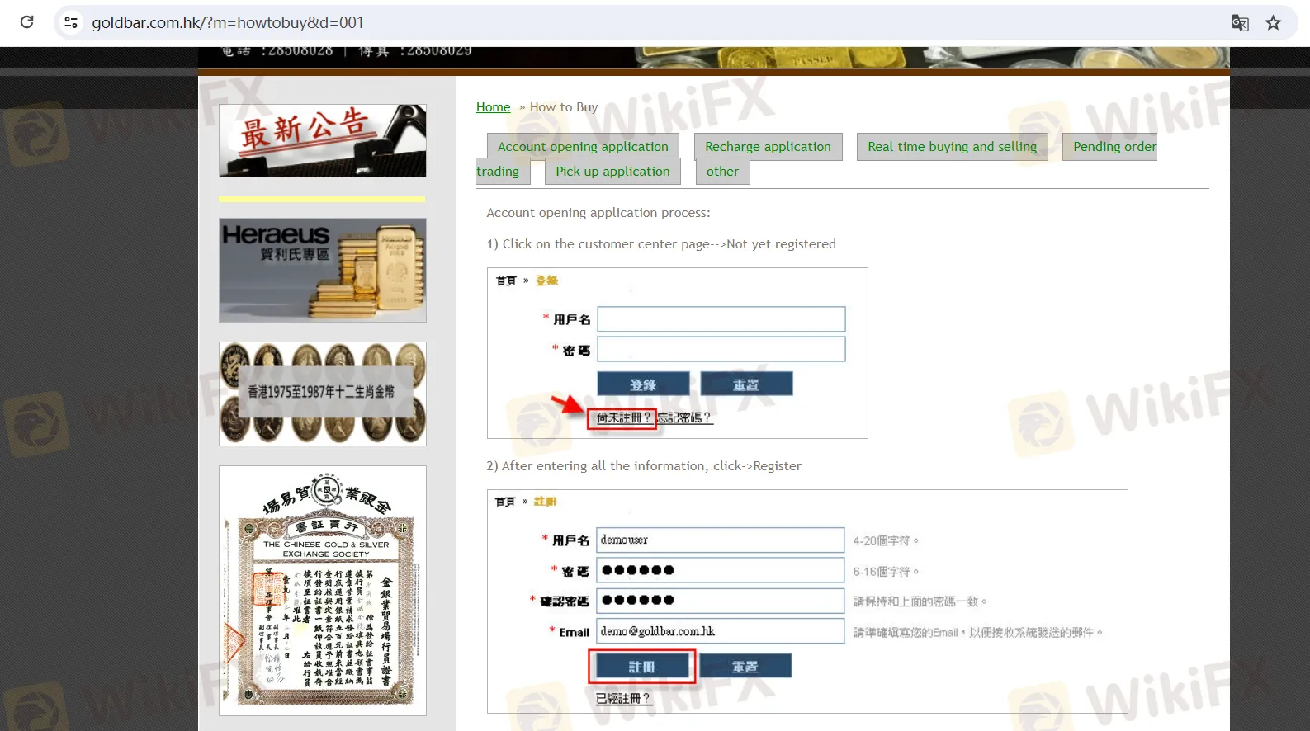
Task: Open the Heraeus gold bar banner
Action: [x=322, y=270]
